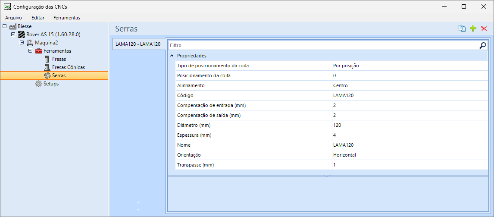
Task: Minimize the Configuração das CNCs window
Action: click(444, 6)
